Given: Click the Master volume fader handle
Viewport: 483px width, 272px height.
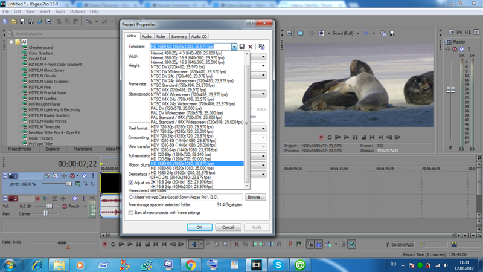Looking at the screenshot, I should coord(450,89).
